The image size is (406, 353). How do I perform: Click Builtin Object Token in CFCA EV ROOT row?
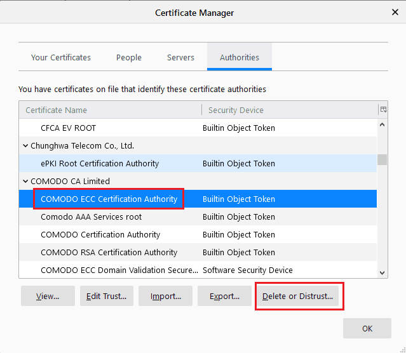239,128
